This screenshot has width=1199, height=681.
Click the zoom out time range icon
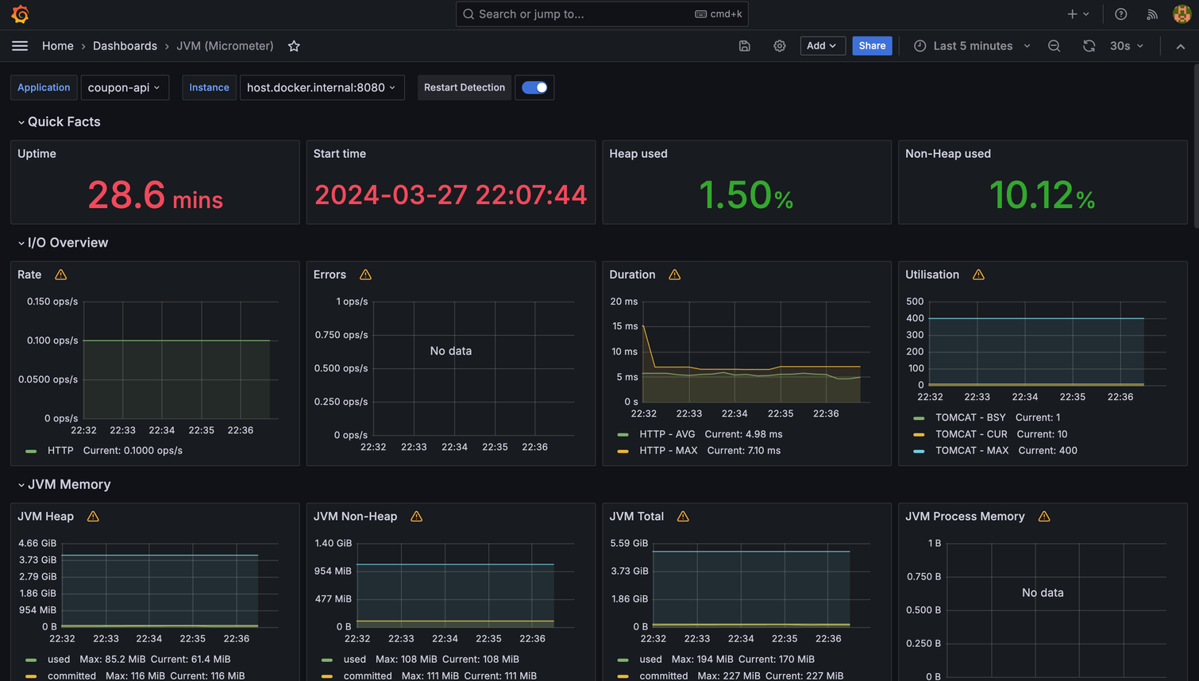1054,46
